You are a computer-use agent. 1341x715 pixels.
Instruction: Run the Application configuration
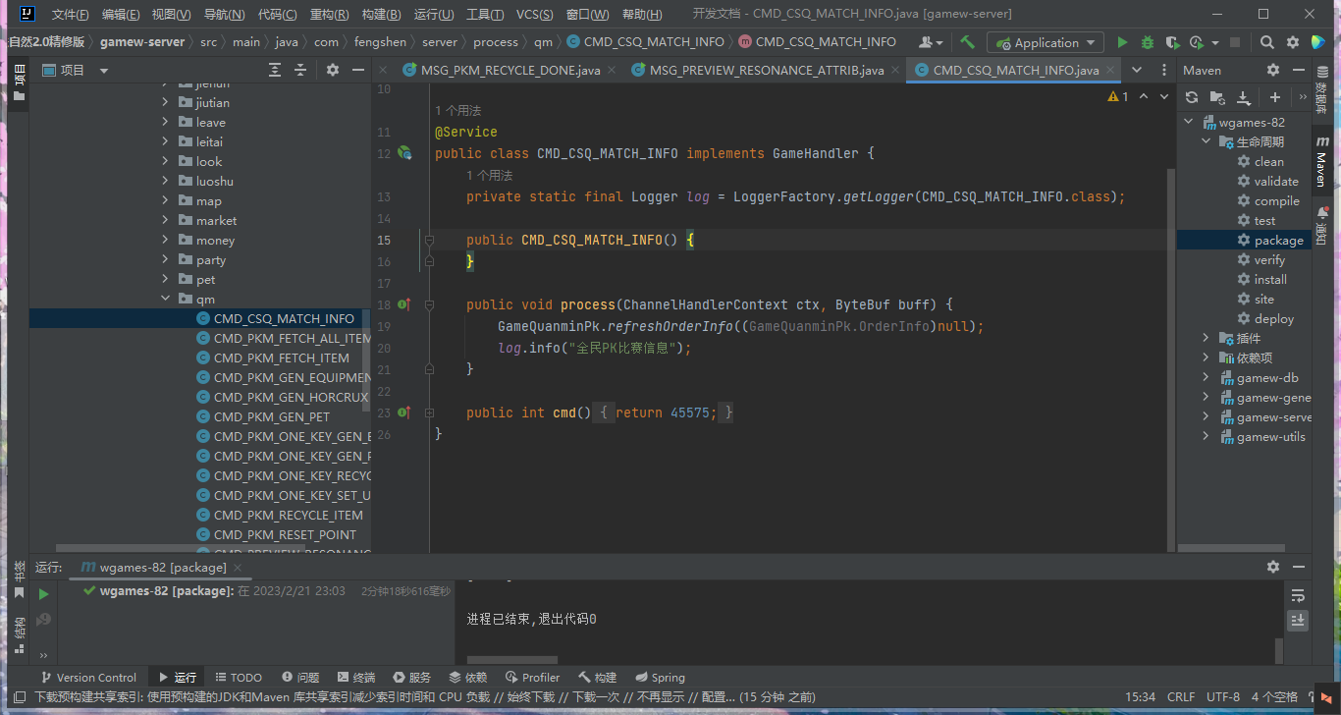(x=1123, y=42)
